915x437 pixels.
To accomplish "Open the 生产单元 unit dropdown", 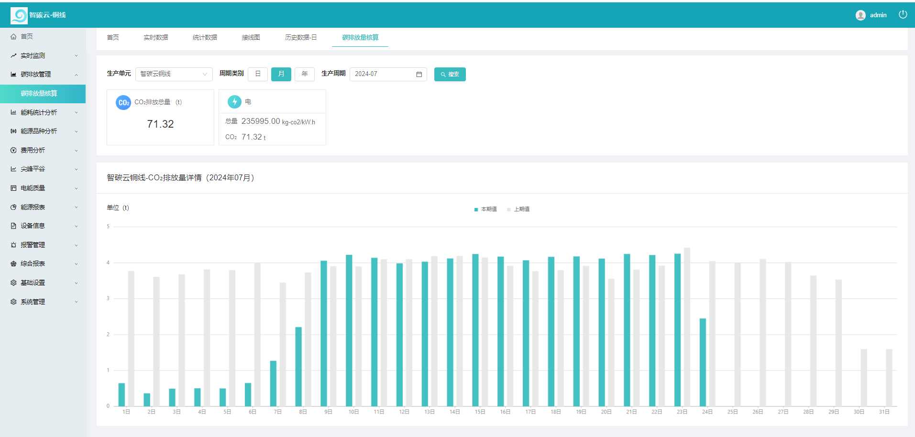I will click(174, 74).
